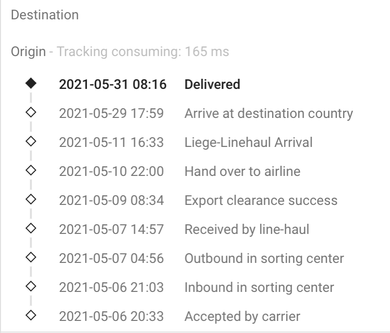This screenshot has width=390, height=333.
Task: Click the Delivered status text
Action: pyautogui.click(x=212, y=85)
